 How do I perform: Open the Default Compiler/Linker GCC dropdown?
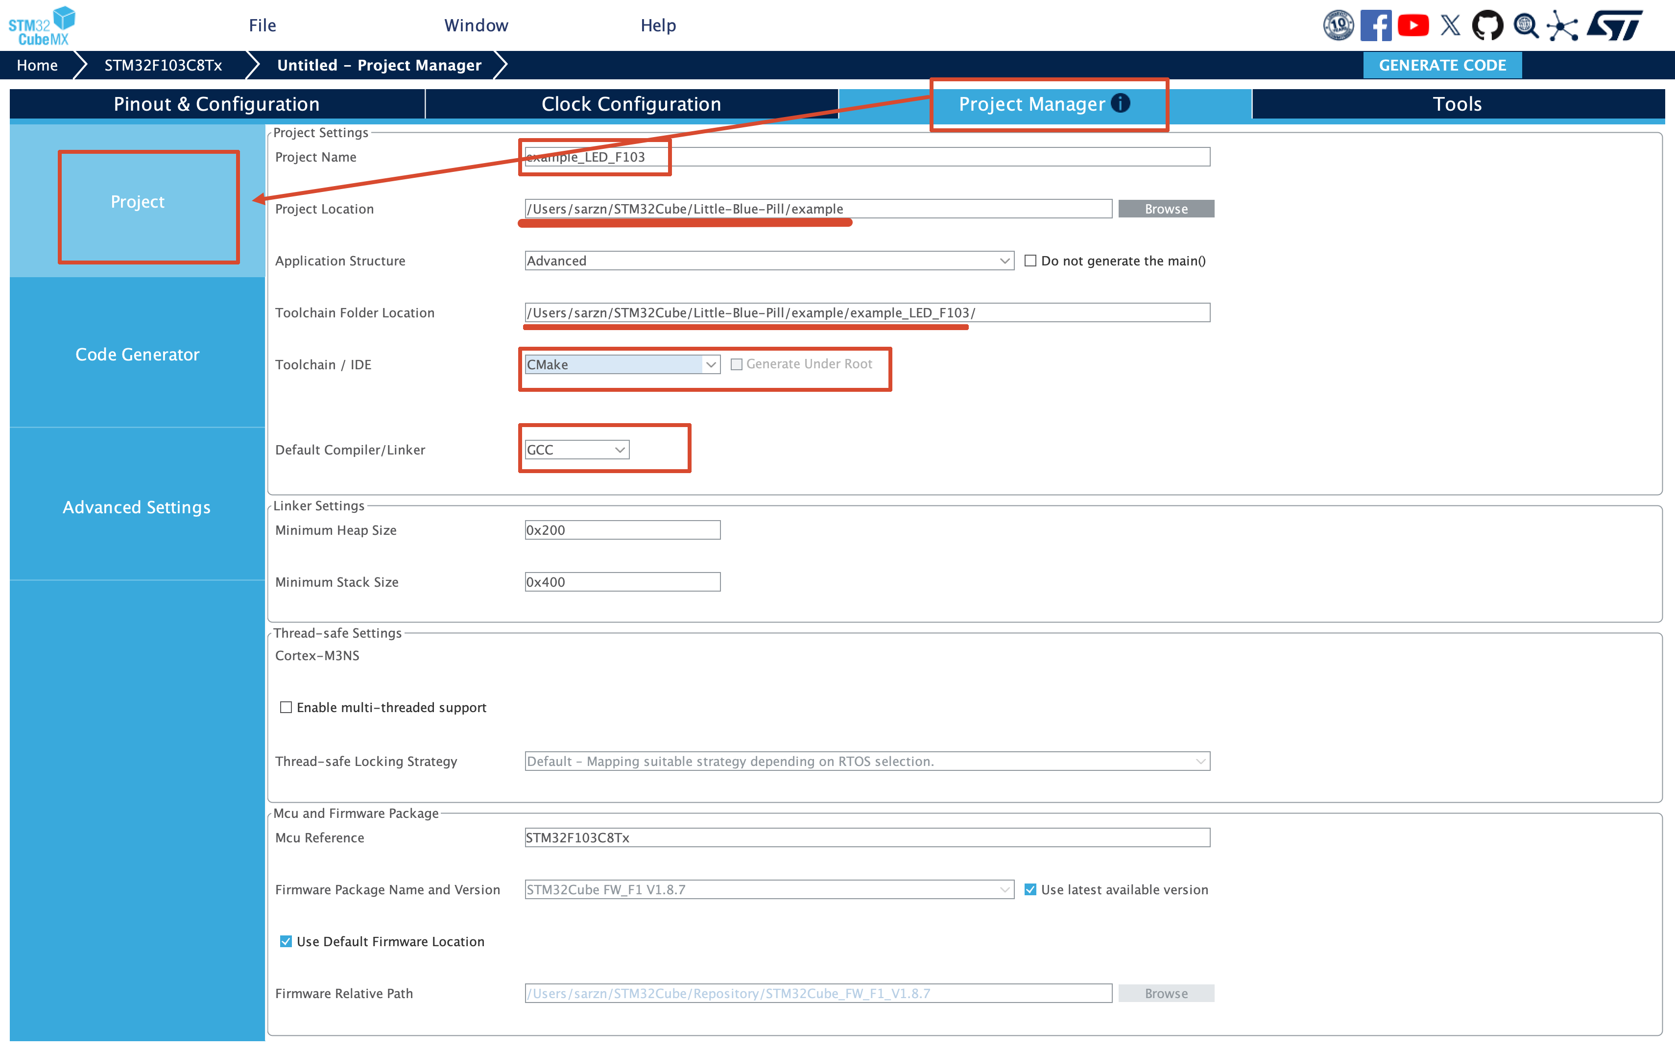point(577,450)
